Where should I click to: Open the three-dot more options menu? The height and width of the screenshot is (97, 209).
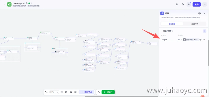click(205, 4)
